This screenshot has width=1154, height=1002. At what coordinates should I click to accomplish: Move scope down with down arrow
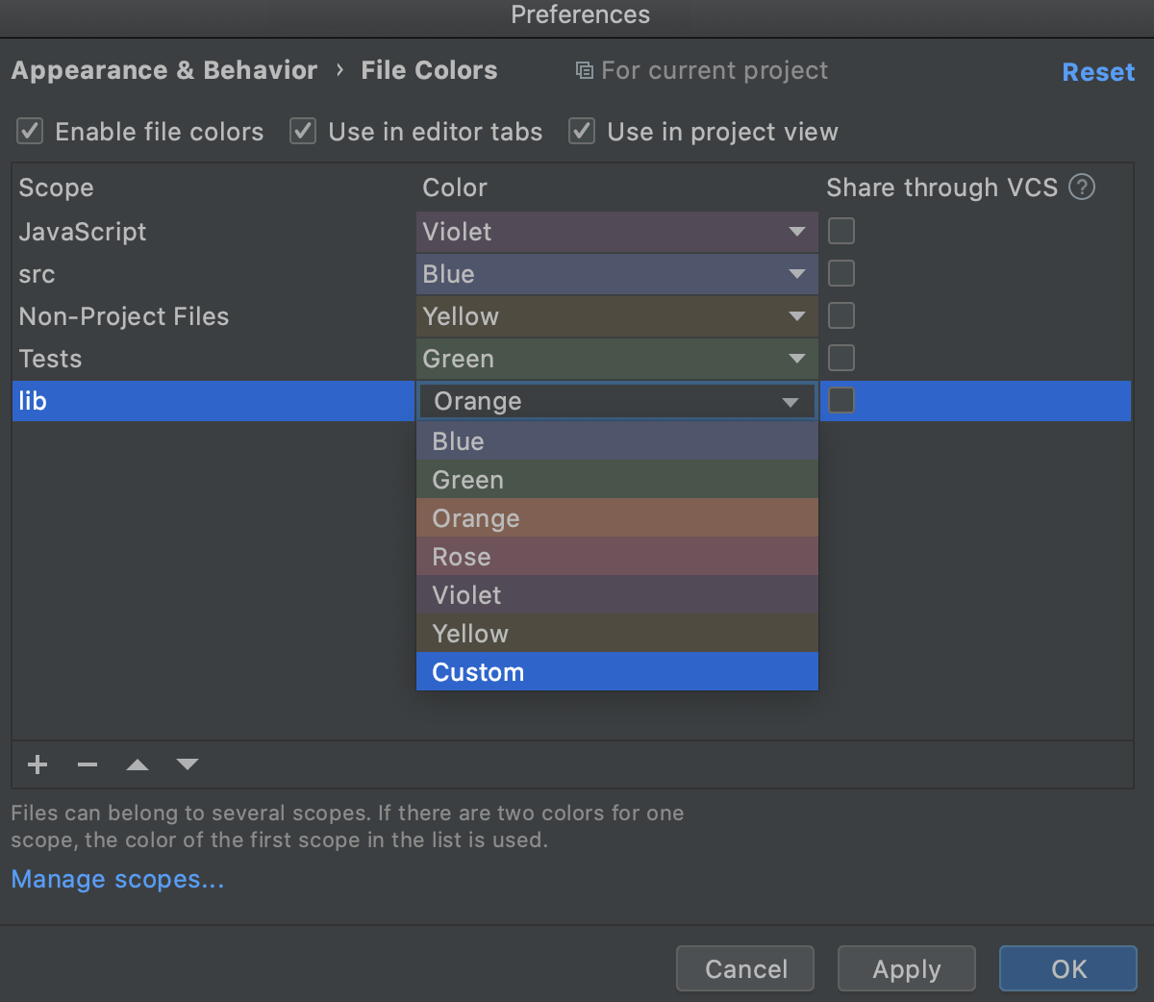point(188,764)
